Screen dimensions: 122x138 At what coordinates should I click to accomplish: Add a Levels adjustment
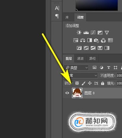coord(86,33)
